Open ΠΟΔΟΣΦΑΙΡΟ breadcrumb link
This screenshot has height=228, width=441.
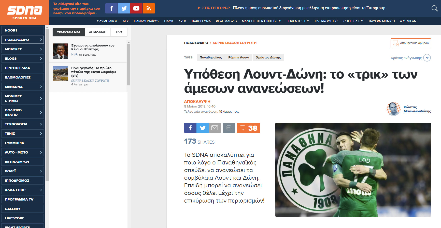point(196,43)
